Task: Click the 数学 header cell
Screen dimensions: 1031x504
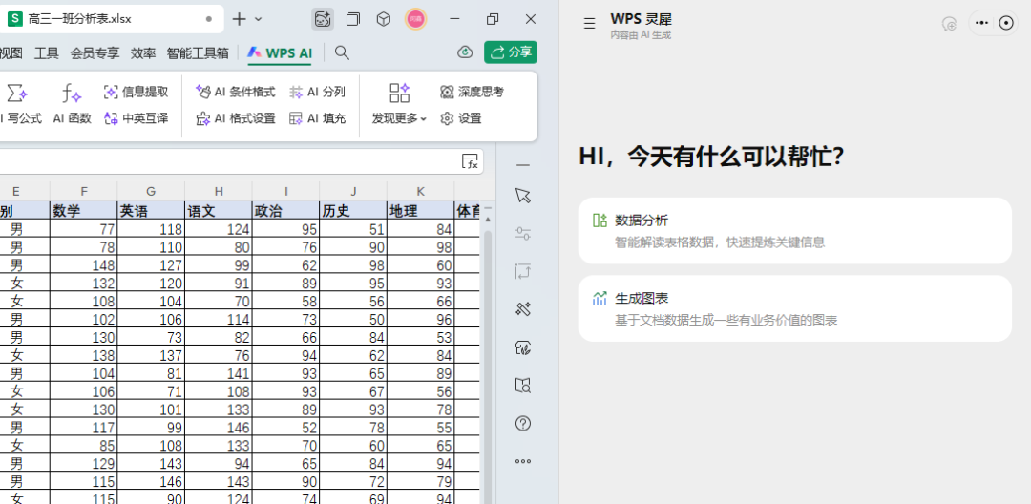Action: [x=83, y=210]
